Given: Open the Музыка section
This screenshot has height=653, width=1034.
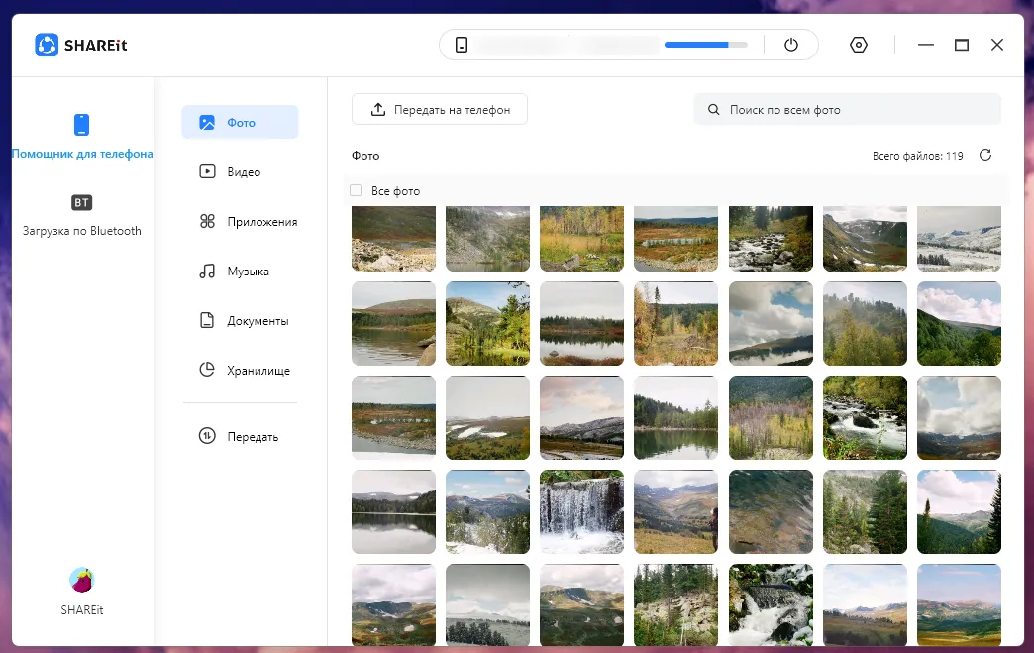Looking at the screenshot, I should click(x=241, y=271).
